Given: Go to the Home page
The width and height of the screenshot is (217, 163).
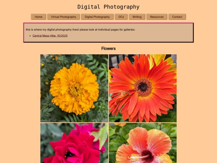Looking at the screenshot, I should 39,17.
